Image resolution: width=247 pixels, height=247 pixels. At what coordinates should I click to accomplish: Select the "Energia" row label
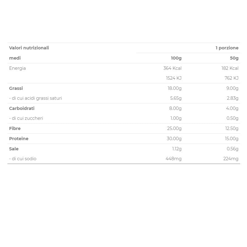coord(18,68)
